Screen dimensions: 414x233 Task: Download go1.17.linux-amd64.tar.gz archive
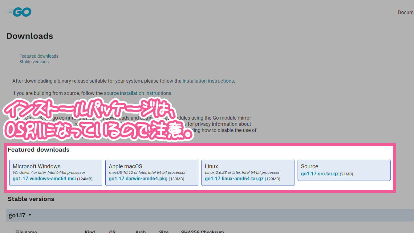click(234, 178)
